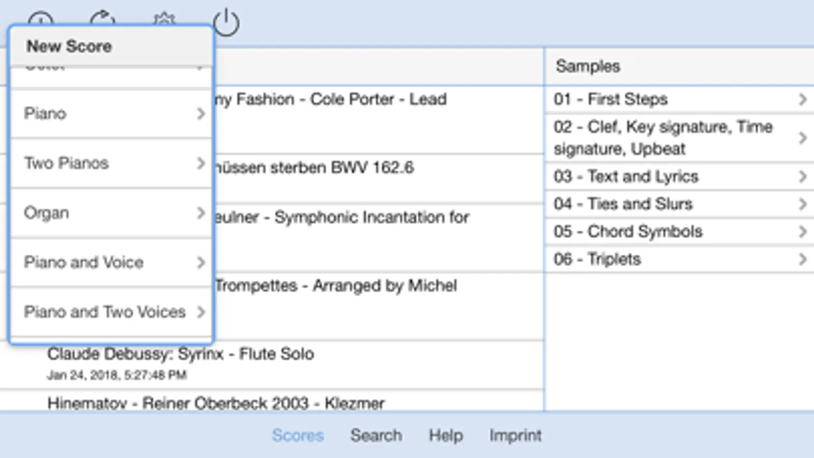Click the power icon in the toolbar
The width and height of the screenshot is (814, 458).
(226, 23)
